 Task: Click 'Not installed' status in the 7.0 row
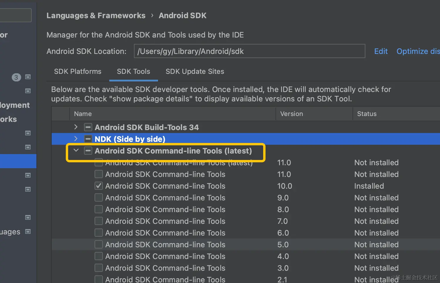pos(376,221)
